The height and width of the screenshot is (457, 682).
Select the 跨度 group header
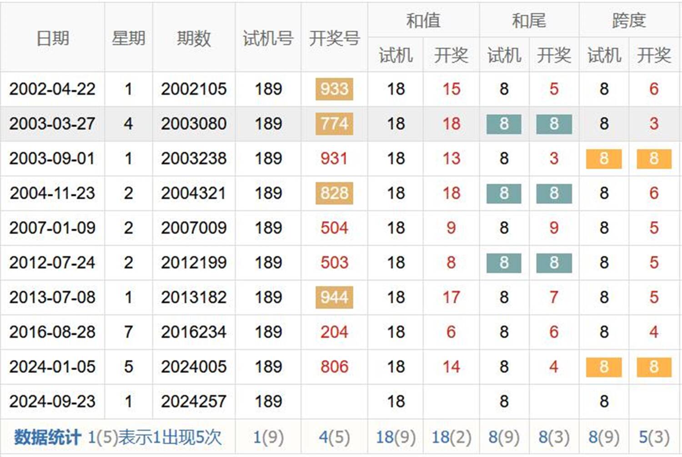pyautogui.click(x=629, y=20)
